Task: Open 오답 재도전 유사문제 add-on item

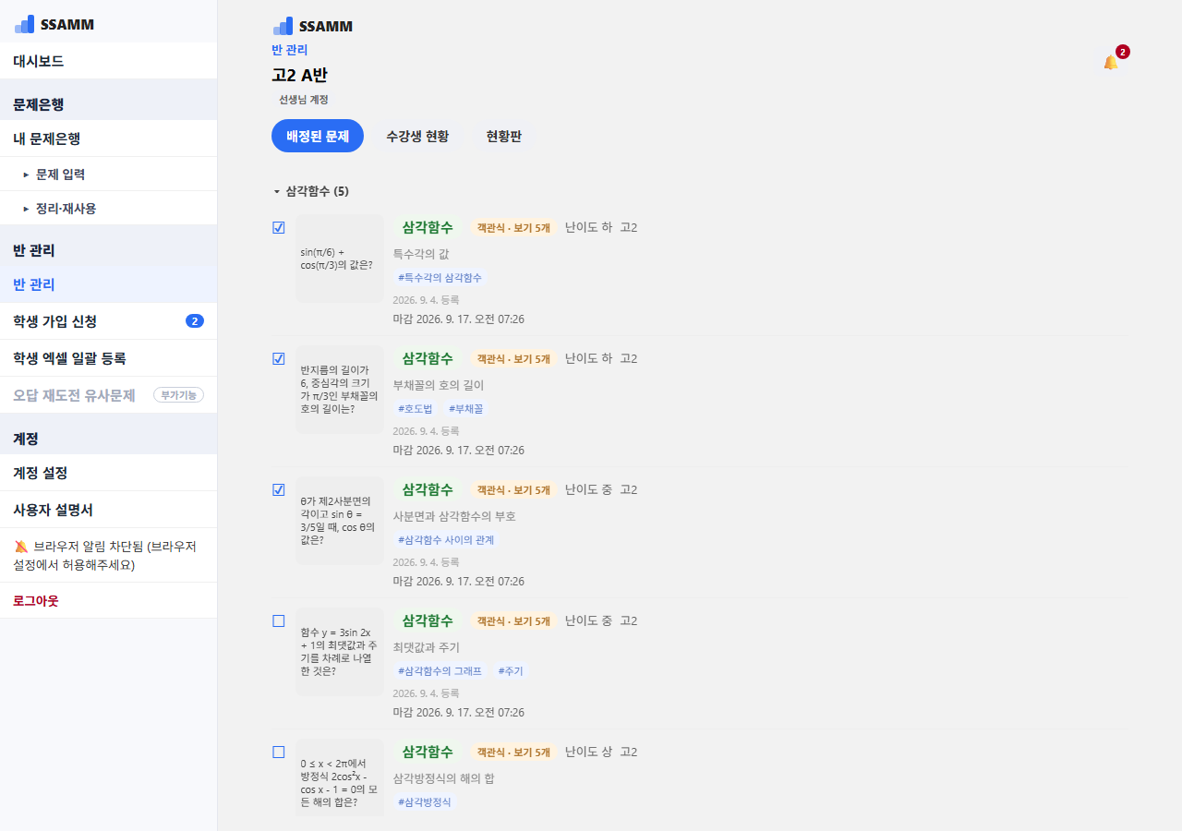Action: coord(108,395)
